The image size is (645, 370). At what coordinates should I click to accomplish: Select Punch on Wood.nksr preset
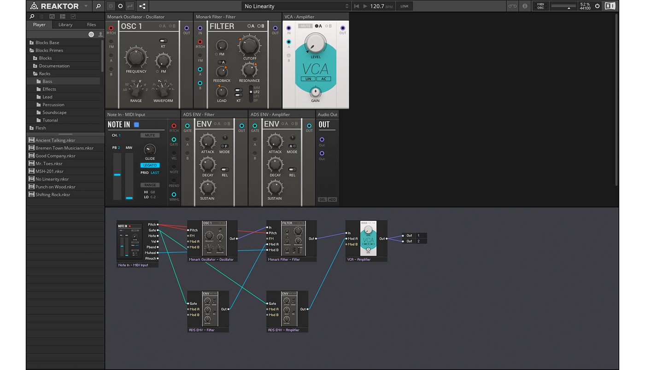point(66,187)
